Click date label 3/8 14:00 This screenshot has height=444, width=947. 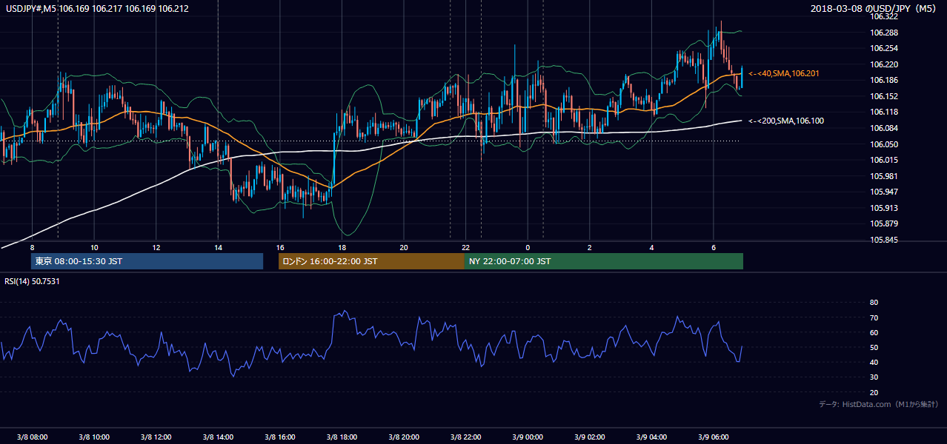tap(218, 437)
